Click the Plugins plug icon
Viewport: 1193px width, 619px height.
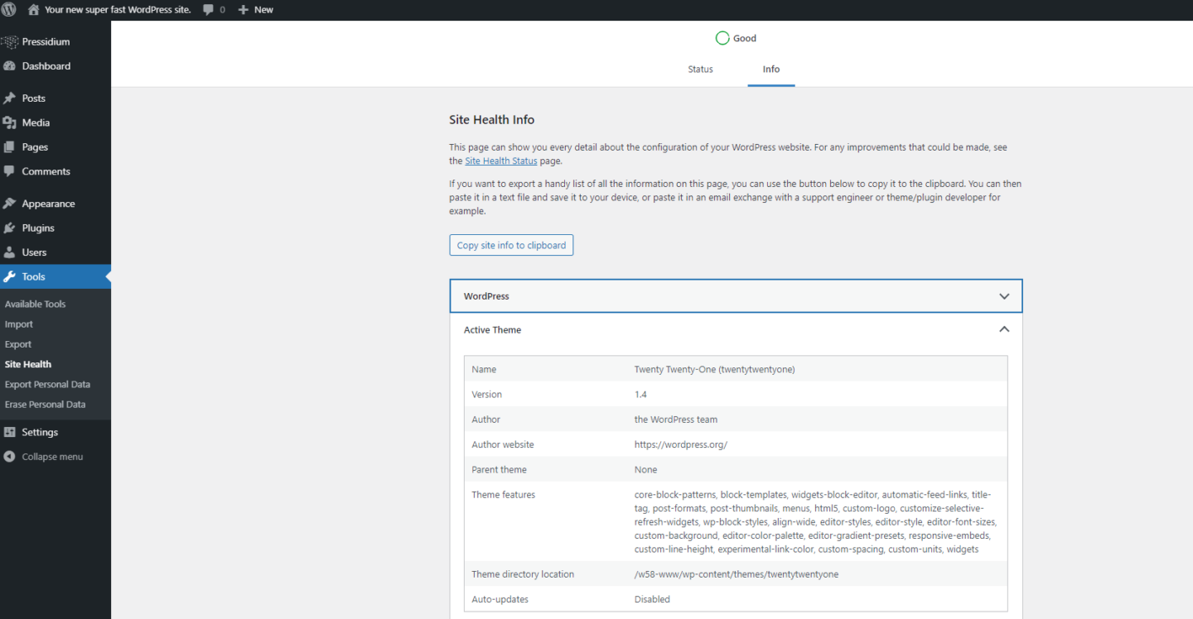[9, 228]
